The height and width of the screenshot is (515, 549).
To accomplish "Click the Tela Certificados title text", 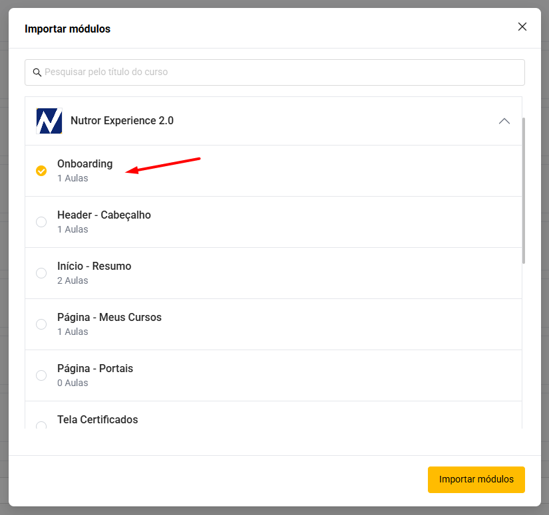I will click(x=97, y=419).
